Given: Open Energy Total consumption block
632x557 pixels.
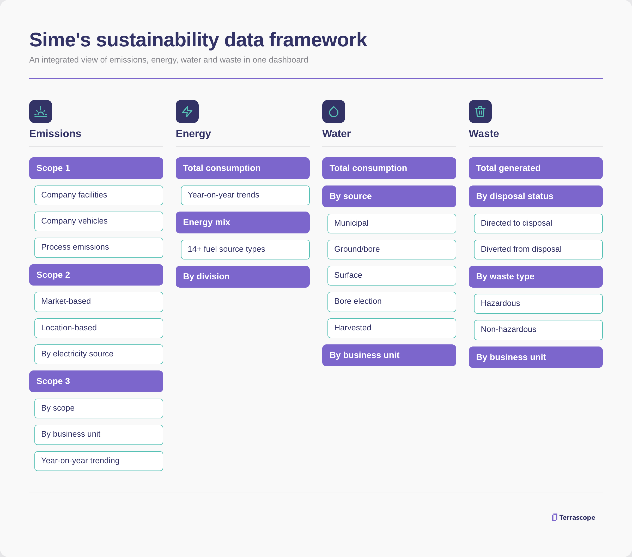Looking at the screenshot, I should [x=243, y=168].
